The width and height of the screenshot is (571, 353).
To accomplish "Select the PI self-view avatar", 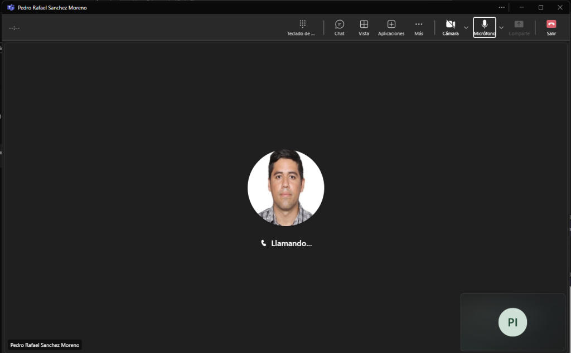I will pyautogui.click(x=512, y=322).
